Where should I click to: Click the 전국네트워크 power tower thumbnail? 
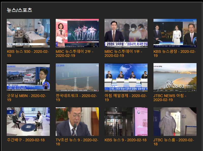tap(77, 77)
